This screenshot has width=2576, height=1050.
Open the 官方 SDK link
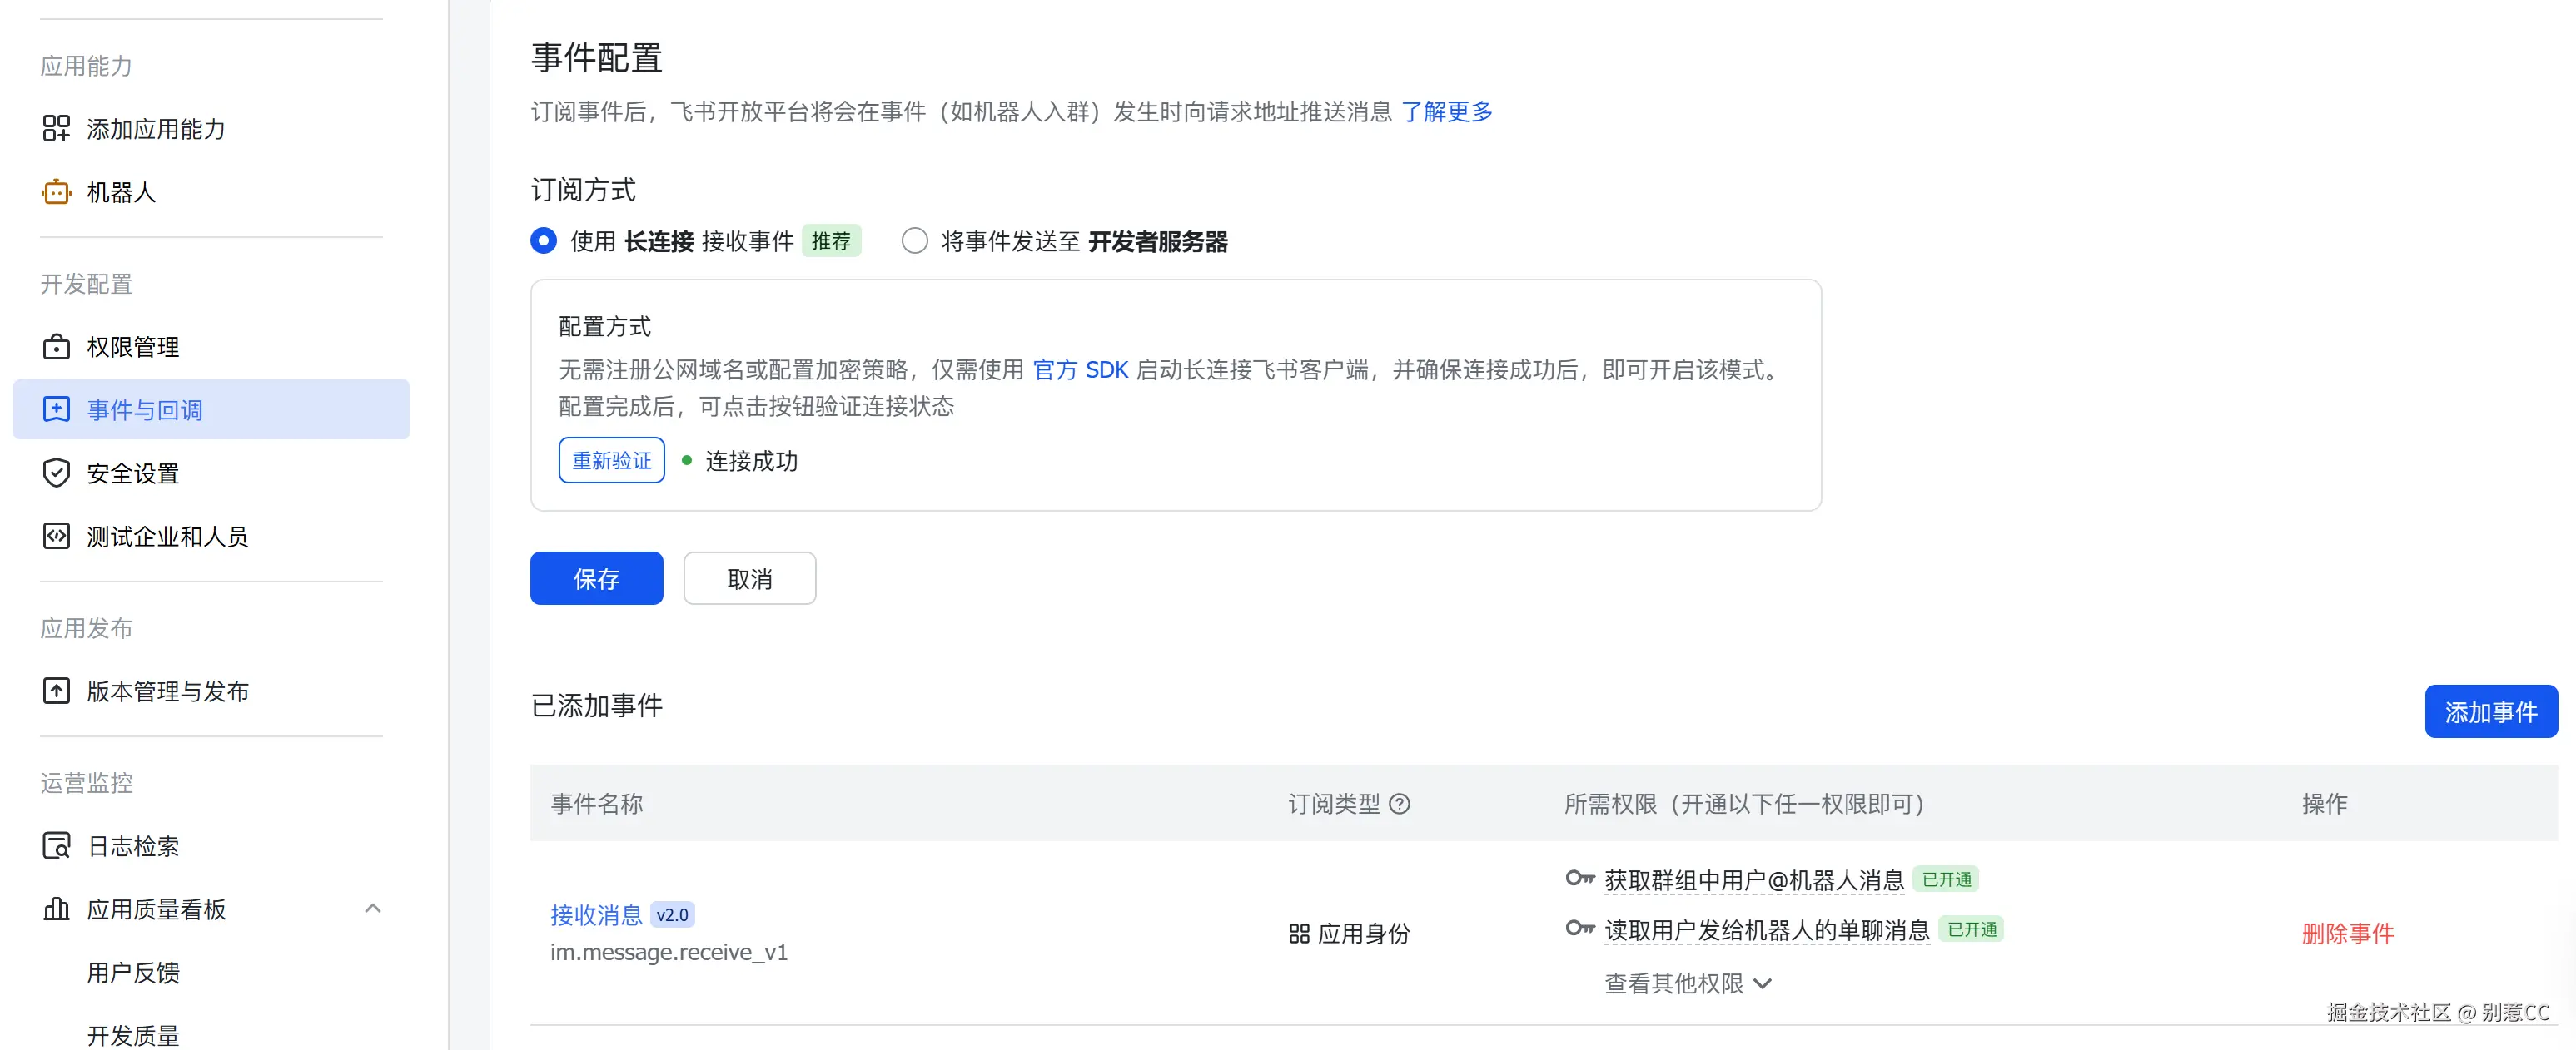(x=1080, y=369)
